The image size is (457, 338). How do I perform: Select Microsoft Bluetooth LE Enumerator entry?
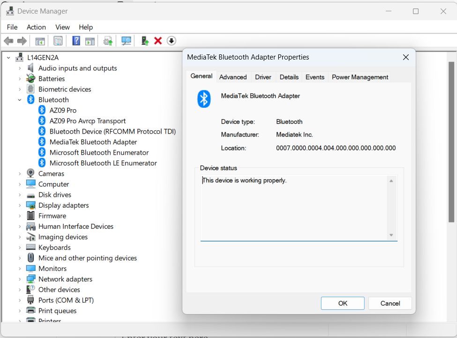(103, 163)
